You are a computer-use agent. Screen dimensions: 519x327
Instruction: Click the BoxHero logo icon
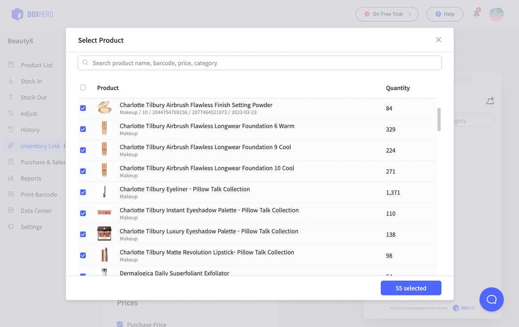(17, 14)
